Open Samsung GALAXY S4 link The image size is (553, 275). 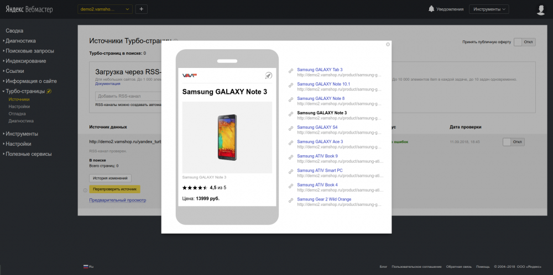(317, 127)
